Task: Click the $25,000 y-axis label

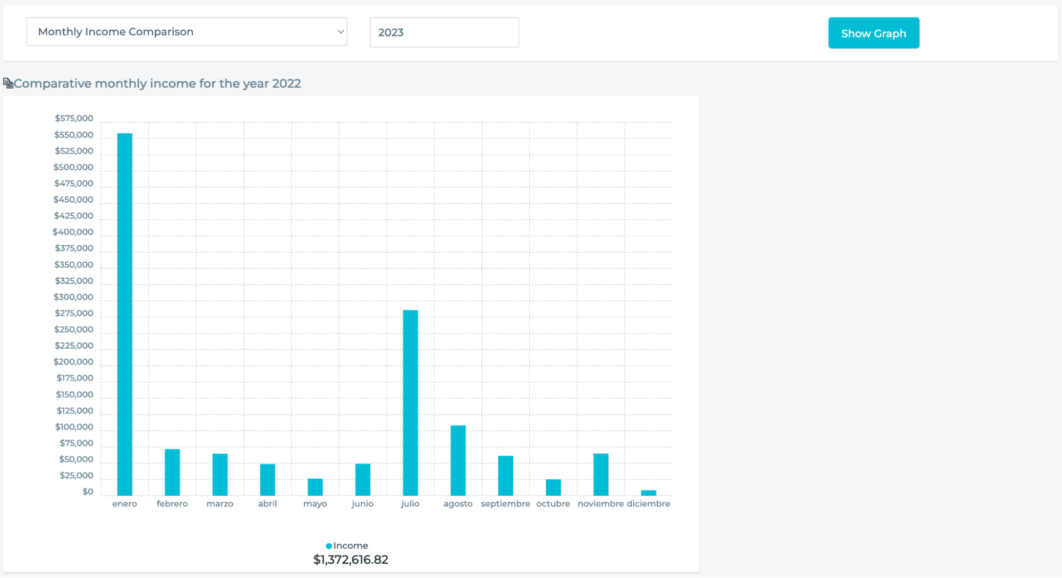Action: click(77, 476)
